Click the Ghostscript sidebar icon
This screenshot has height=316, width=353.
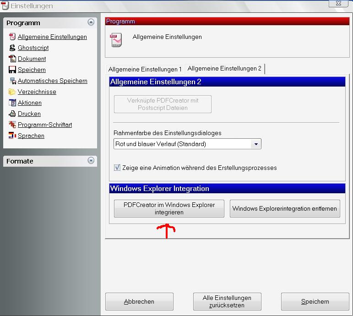click(12, 48)
